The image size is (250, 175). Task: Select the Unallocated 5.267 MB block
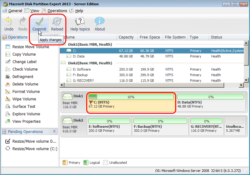235,127
